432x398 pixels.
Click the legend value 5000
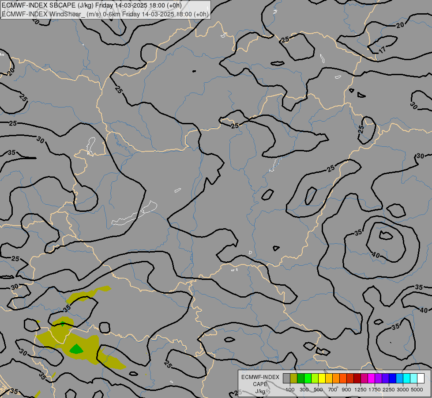pos(417,390)
